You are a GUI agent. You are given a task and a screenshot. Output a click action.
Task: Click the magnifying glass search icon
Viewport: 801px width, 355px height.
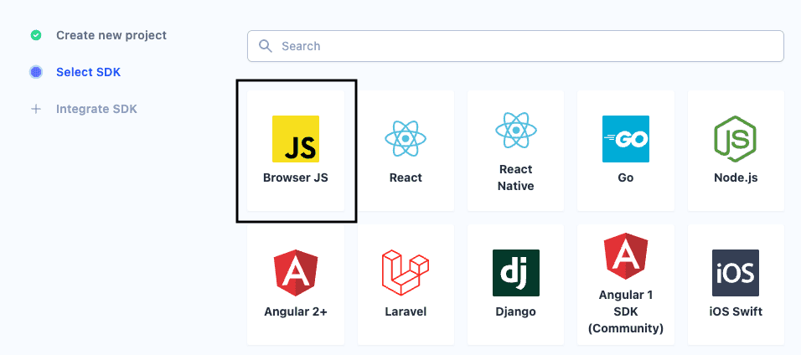point(266,46)
